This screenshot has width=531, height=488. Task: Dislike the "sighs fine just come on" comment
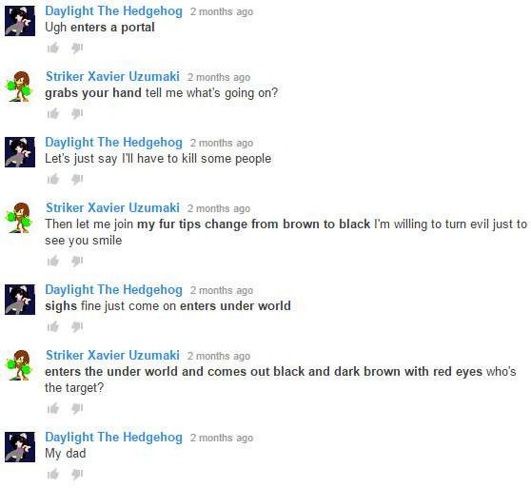click(x=77, y=327)
